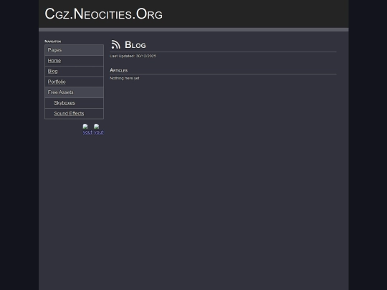Click the second broken YouTube image link

click(99, 130)
